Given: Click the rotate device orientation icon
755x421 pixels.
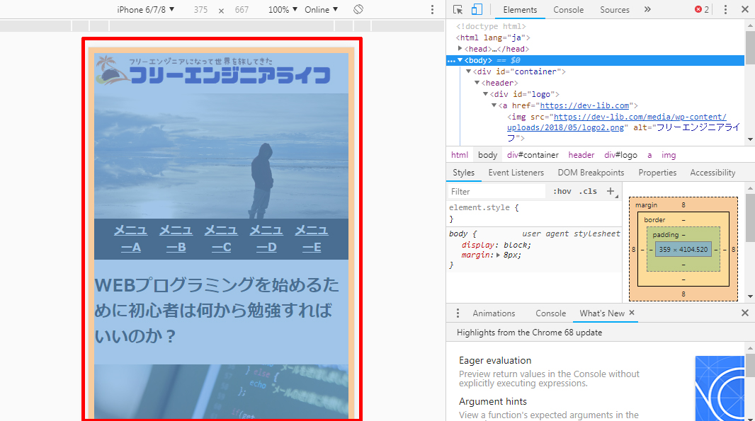Looking at the screenshot, I should pyautogui.click(x=358, y=9).
